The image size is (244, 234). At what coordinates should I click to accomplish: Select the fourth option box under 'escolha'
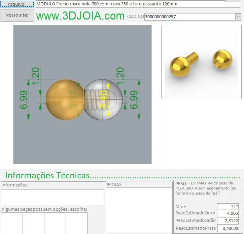(76, 223)
